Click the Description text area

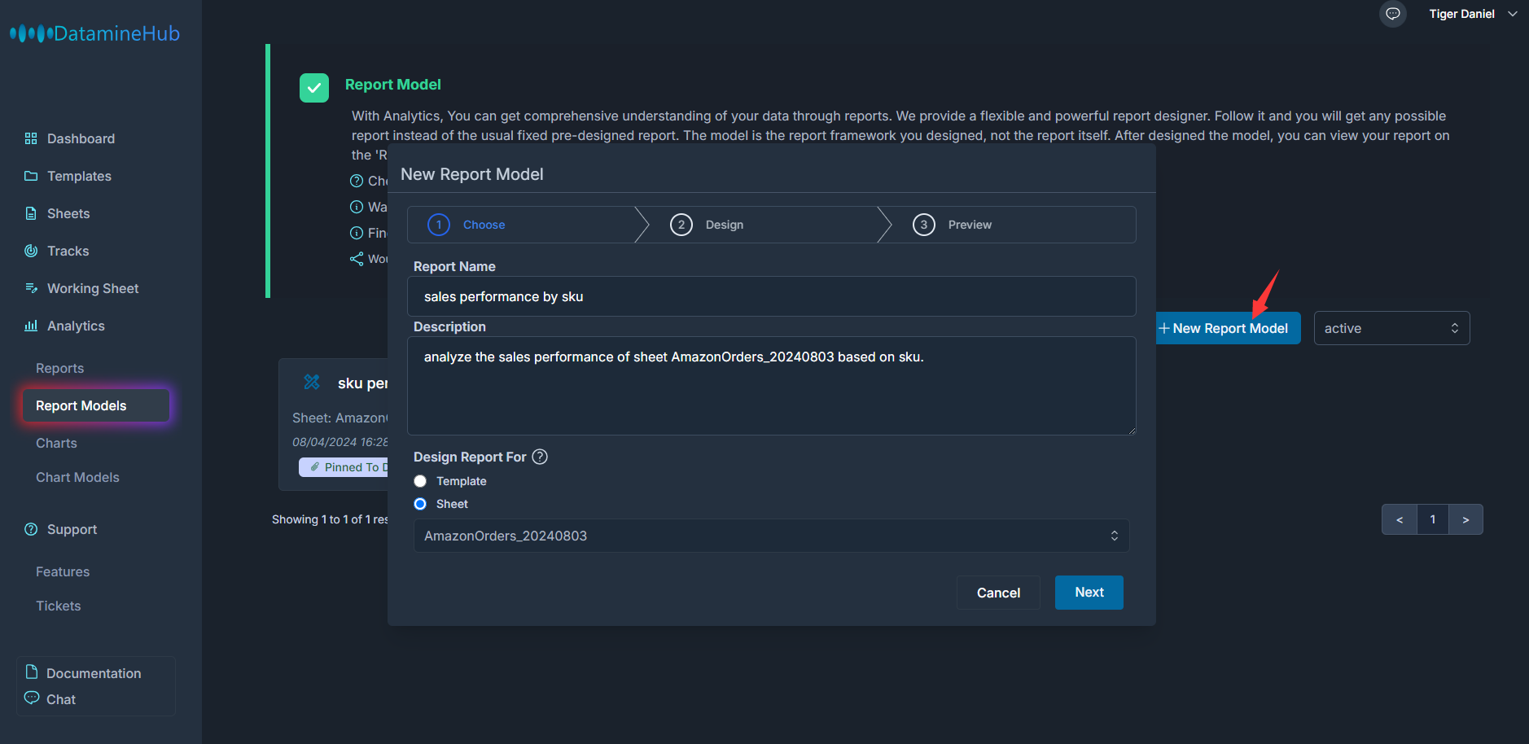click(771, 386)
